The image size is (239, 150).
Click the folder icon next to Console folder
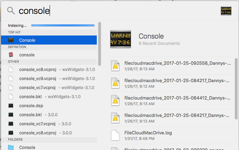pyautogui.click(x=11, y=147)
